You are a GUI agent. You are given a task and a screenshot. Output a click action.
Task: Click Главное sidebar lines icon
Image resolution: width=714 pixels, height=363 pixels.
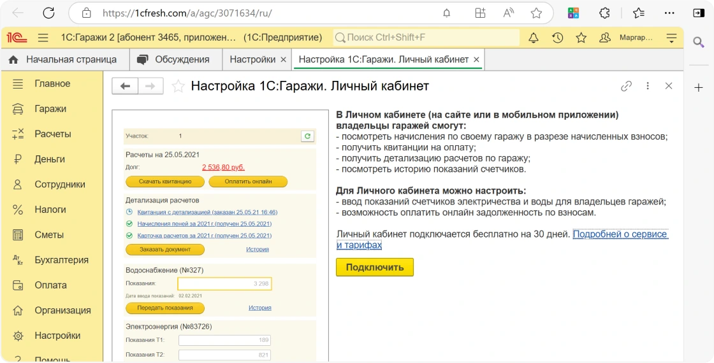pos(18,83)
